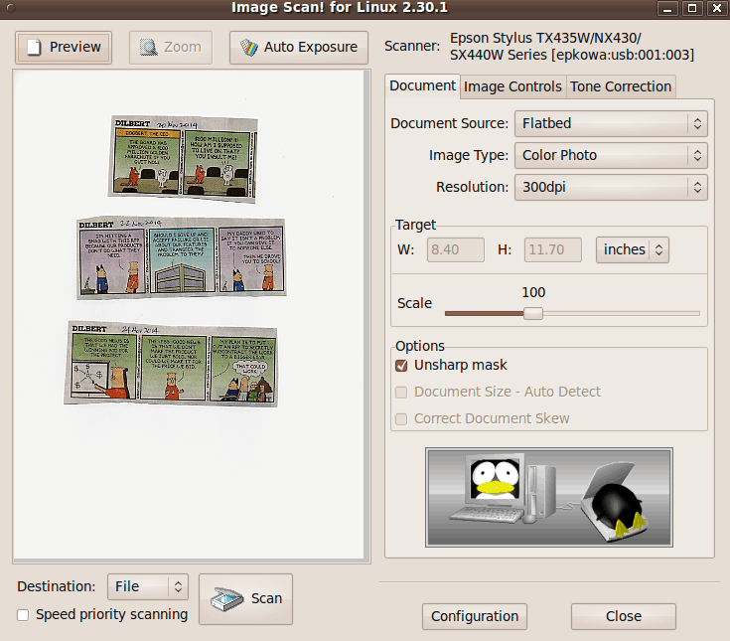The width and height of the screenshot is (730, 641).
Task: Open the Destination dropdown showing File
Action: pyautogui.click(x=148, y=586)
